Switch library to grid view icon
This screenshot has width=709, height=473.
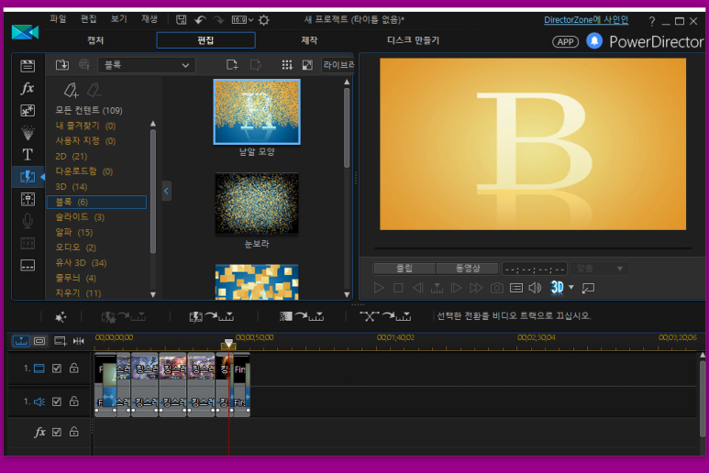(x=287, y=65)
